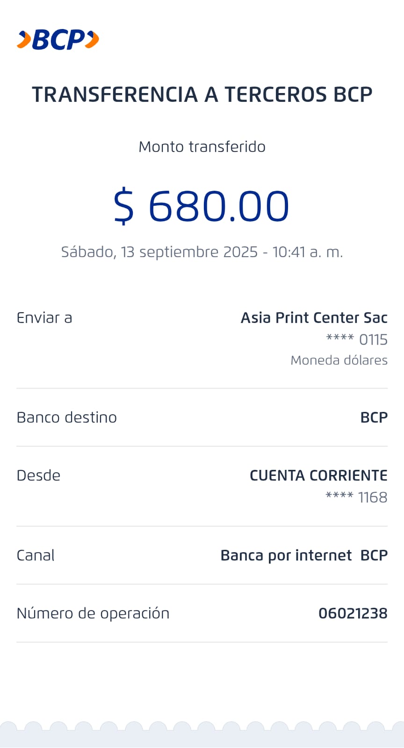Select the Banco destino label
The image size is (404, 748).
pyautogui.click(x=66, y=417)
